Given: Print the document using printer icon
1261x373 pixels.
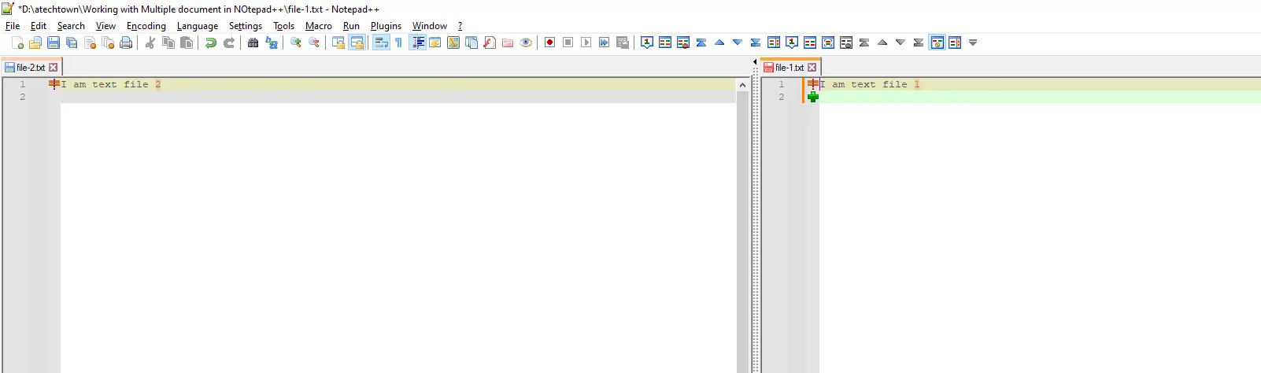Looking at the screenshot, I should click(x=126, y=42).
